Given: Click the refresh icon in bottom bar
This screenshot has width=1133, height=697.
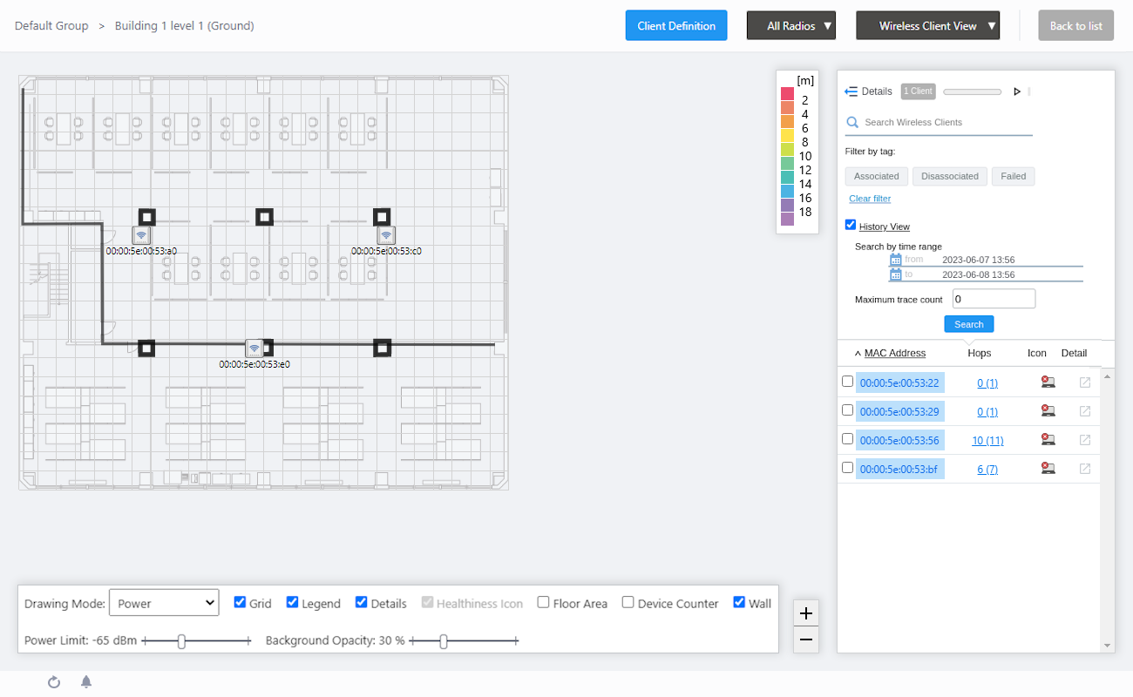Looking at the screenshot, I should (54, 682).
